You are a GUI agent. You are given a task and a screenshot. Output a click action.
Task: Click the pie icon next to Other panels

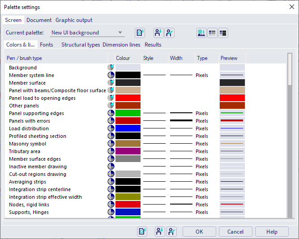(x=111, y=106)
